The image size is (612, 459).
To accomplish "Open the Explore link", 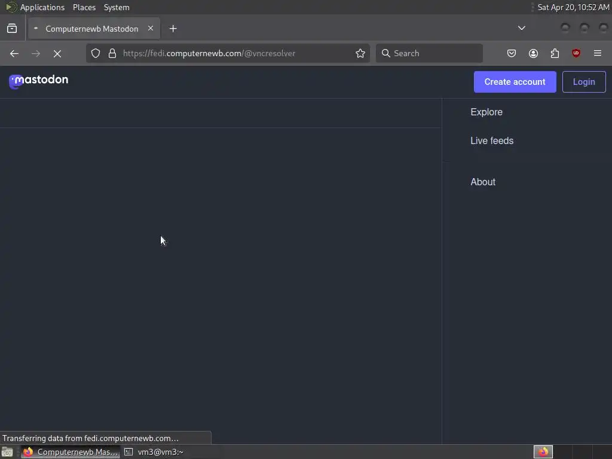I will [x=486, y=112].
